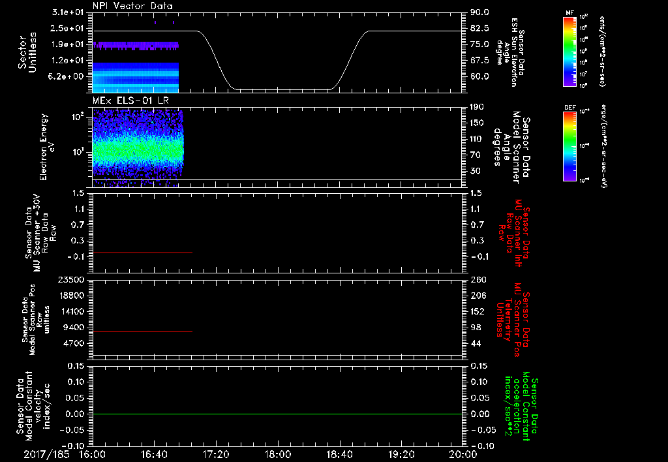This screenshot has width=668, height=462.
Task: Click the "110" scanner angle tick value
Action: (x=478, y=139)
